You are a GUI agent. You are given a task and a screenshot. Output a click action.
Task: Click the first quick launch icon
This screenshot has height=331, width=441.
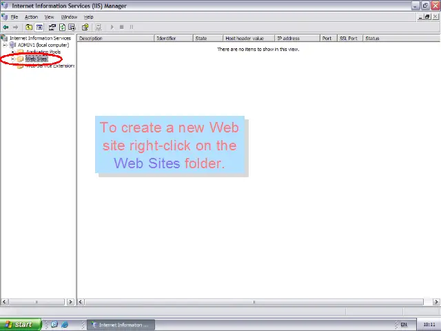(54, 325)
